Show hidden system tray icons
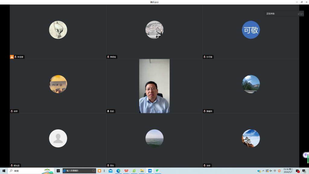Screen dimensions: 309x174 click(263, 171)
